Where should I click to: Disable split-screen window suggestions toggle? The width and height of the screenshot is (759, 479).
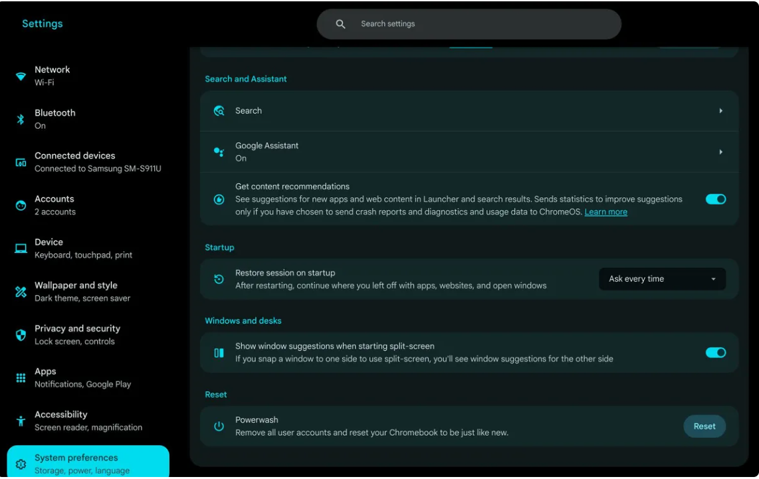point(715,353)
